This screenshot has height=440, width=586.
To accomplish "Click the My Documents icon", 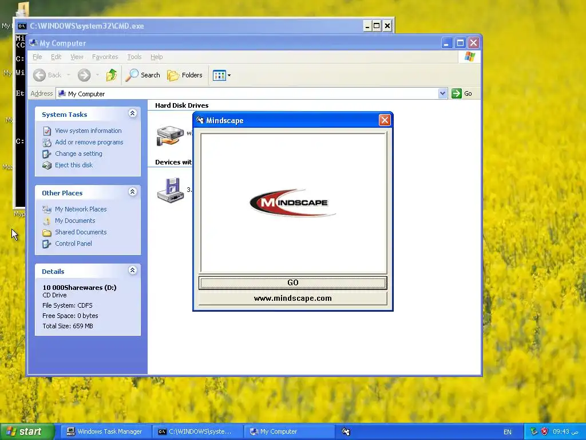I will coord(47,221).
